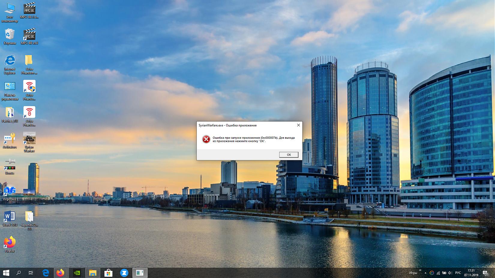Open the Recycle Bin (Корзина) icon
Viewport: 495px width, 278px height.
[x=10, y=34]
